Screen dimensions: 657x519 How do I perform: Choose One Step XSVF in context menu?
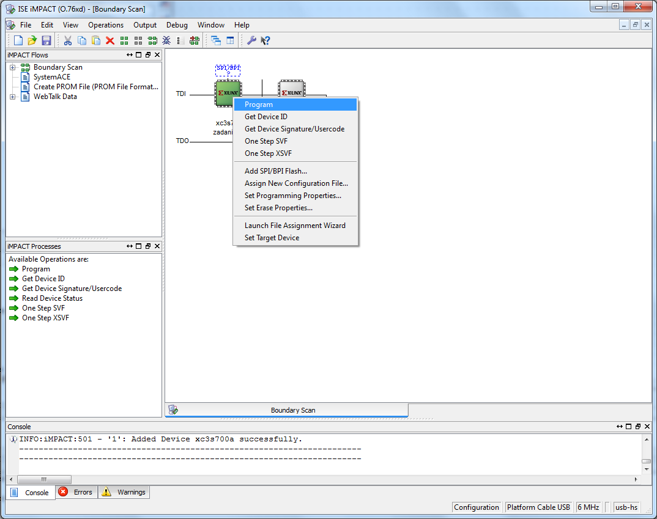(295, 153)
